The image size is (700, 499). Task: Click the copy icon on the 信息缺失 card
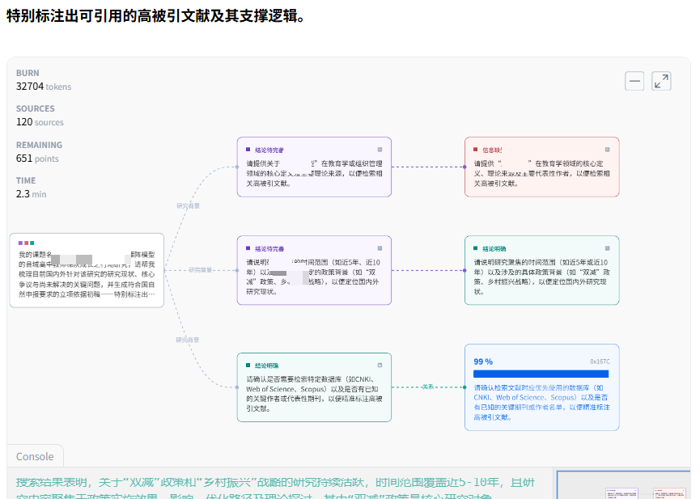(x=608, y=150)
